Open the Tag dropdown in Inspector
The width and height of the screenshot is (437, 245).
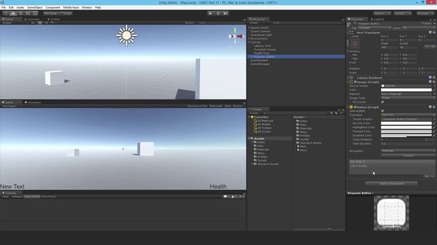pos(374,28)
